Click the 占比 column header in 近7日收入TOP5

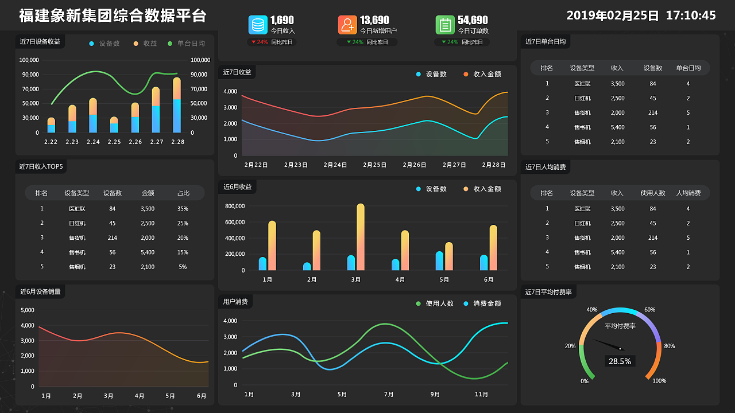(183, 193)
